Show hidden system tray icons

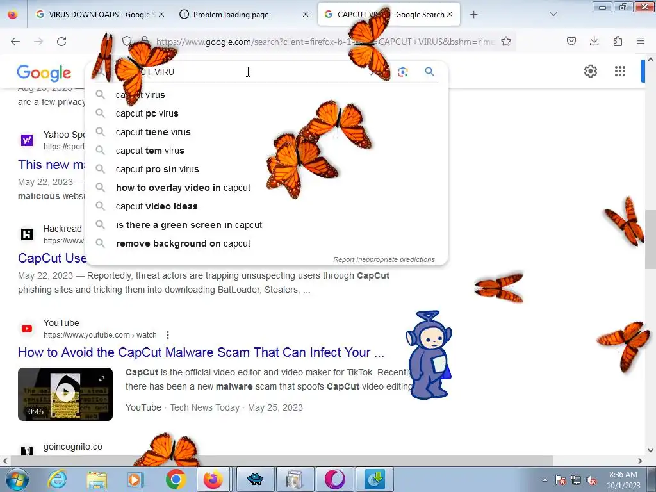tap(545, 480)
